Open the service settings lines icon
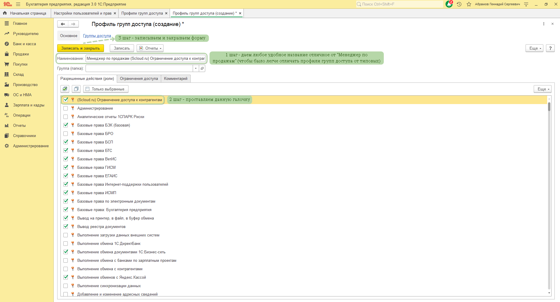560x302 pixels. (526, 4)
